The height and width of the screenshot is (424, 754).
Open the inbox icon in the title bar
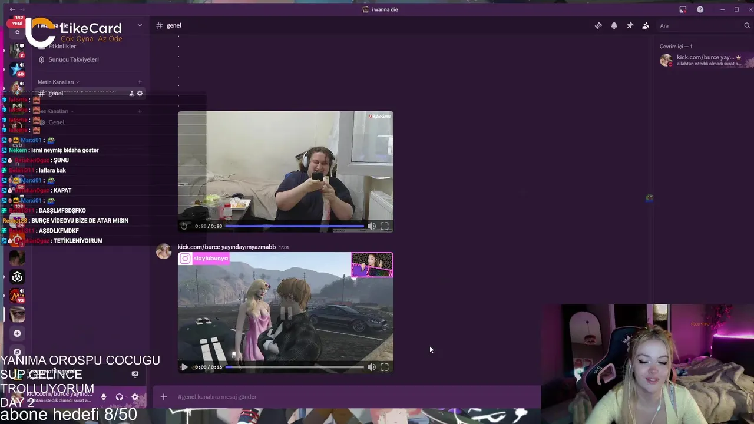click(683, 9)
